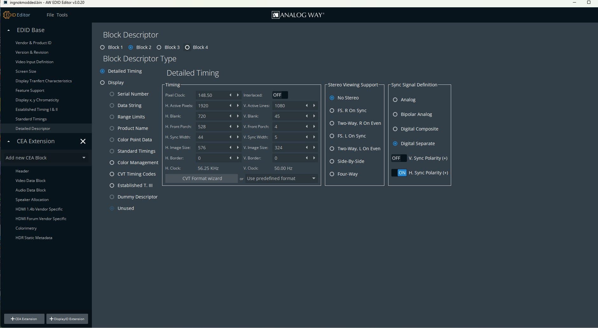
Task: Decrease V. Border with left arrow
Action: click(x=307, y=158)
